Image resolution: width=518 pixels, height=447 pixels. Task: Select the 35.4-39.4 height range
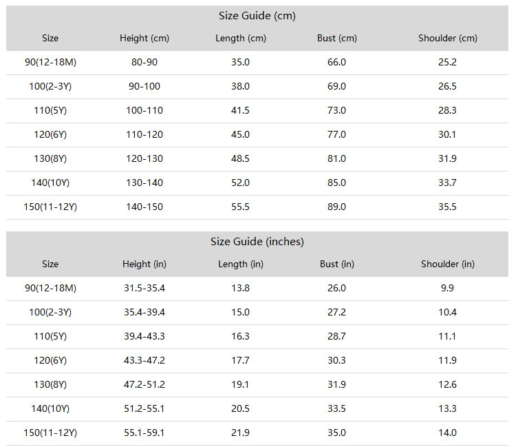pyautogui.click(x=144, y=312)
